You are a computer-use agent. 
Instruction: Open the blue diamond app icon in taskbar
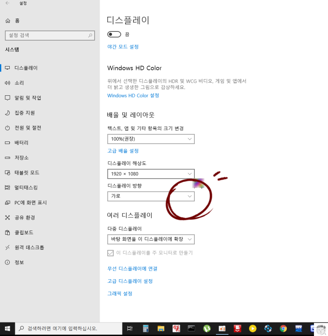click(x=268, y=328)
